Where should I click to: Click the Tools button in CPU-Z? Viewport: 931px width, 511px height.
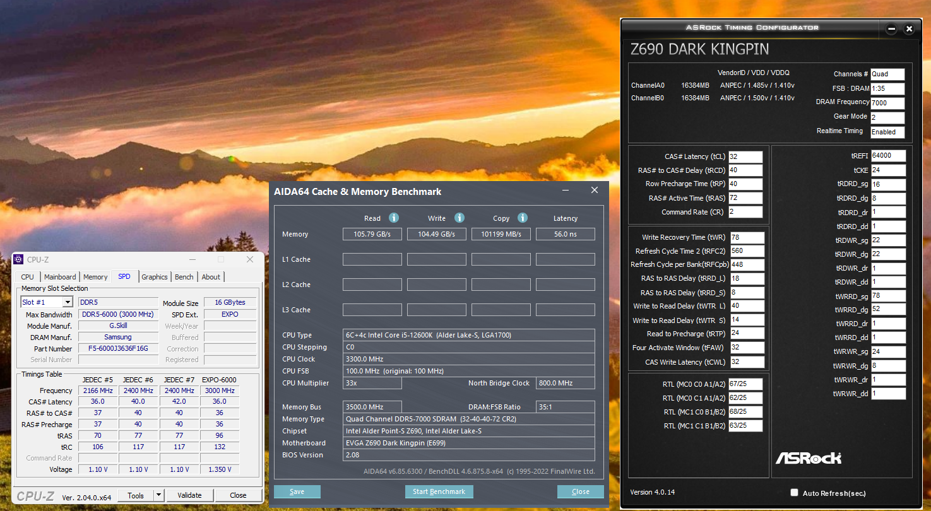[136, 495]
